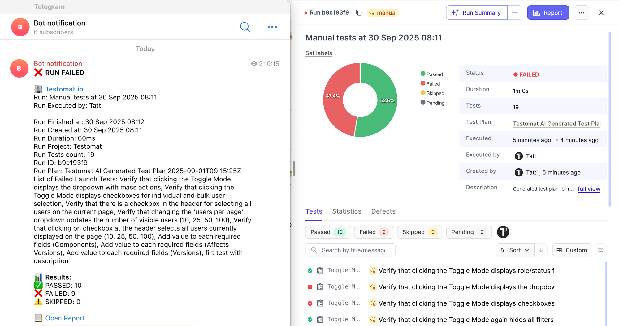Expand the Run Summary options dropdown
619x326 pixels.
click(515, 13)
